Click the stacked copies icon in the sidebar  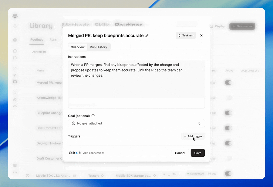point(15,99)
